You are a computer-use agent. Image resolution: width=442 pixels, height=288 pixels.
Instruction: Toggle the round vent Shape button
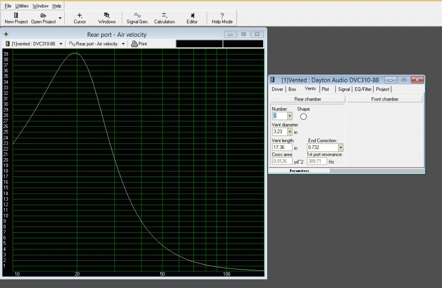(x=303, y=117)
